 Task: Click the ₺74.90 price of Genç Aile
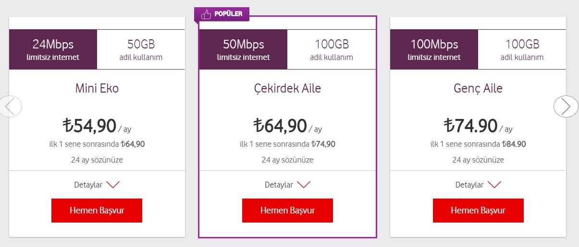pyautogui.click(x=470, y=126)
